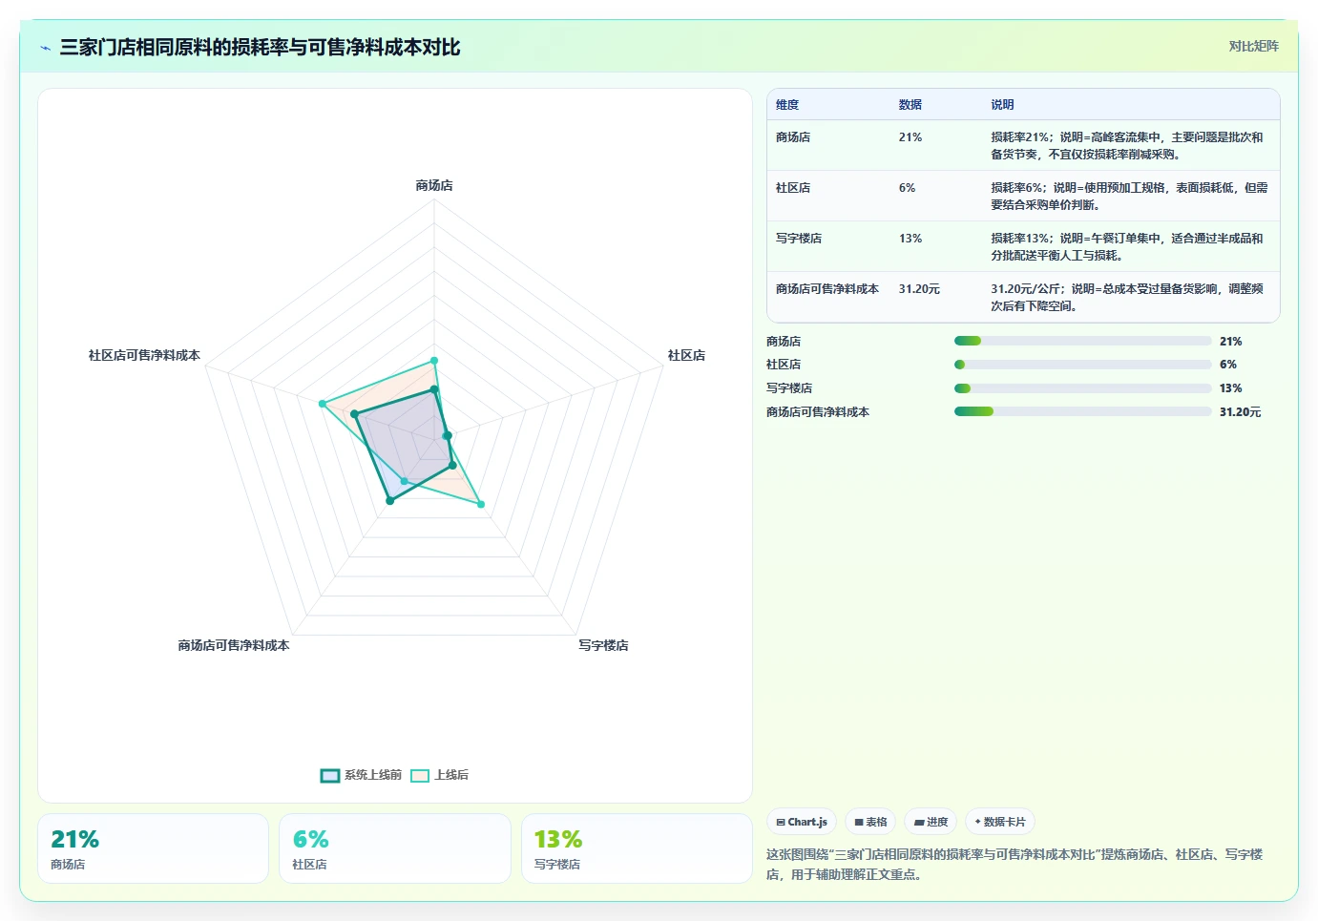Click the 21% label beside the progress bars
Viewport: 1318px width, 921px height.
coord(1231,341)
